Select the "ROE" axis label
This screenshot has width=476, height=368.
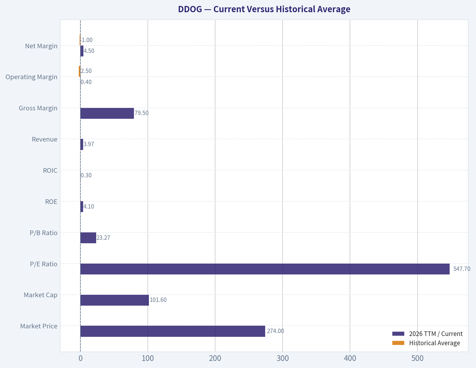point(51,202)
